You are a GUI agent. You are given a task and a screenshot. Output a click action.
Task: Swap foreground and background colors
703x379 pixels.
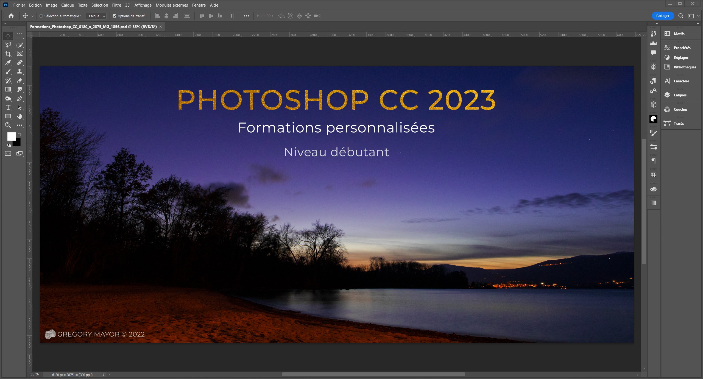point(20,134)
